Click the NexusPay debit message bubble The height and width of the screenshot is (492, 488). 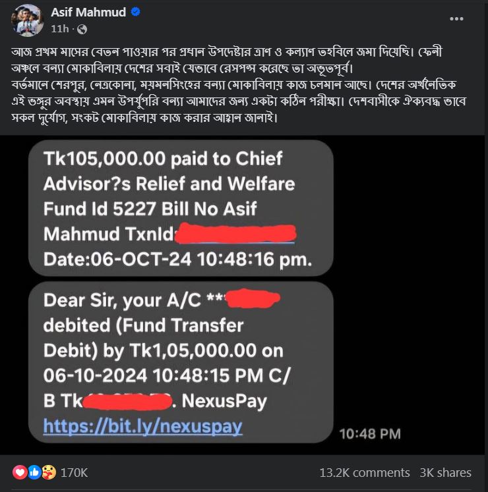click(x=181, y=362)
